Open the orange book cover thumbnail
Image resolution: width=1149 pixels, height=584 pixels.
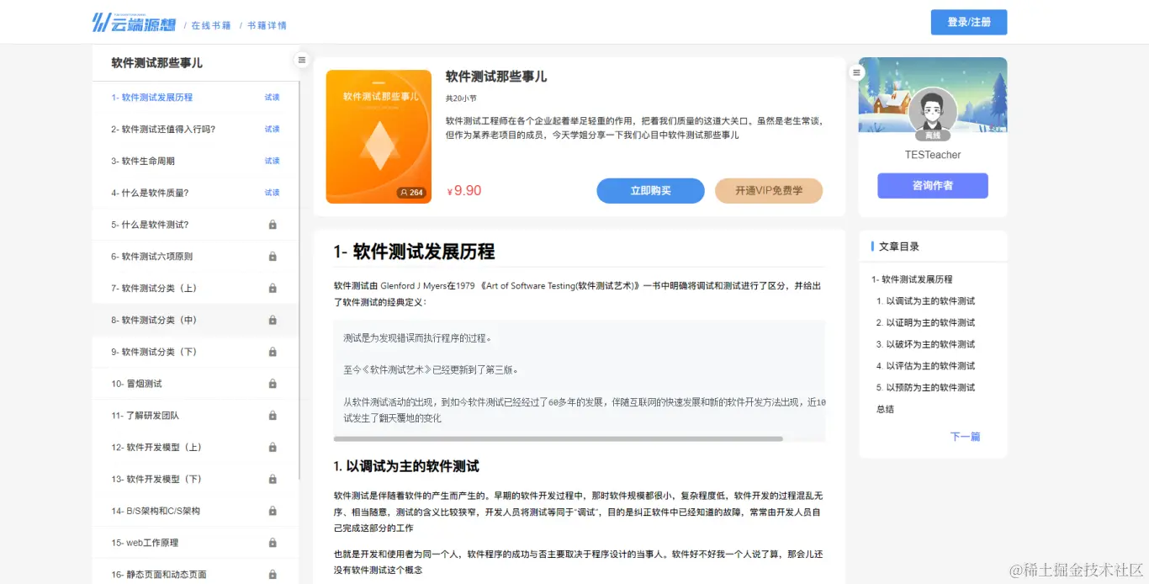(x=378, y=136)
